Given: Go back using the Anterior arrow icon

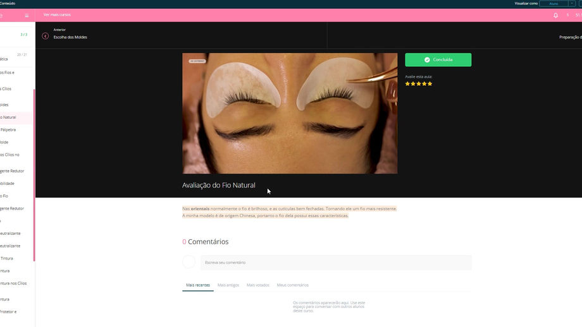Looking at the screenshot, I should 46,36.
